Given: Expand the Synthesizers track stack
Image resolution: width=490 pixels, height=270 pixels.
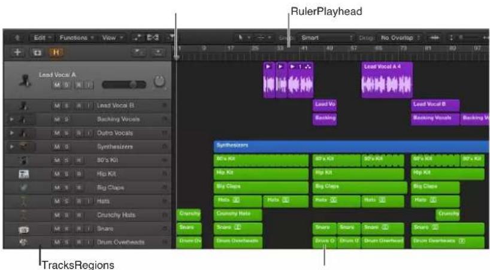Looking at the screenshot, I should [x=11, y=147].
